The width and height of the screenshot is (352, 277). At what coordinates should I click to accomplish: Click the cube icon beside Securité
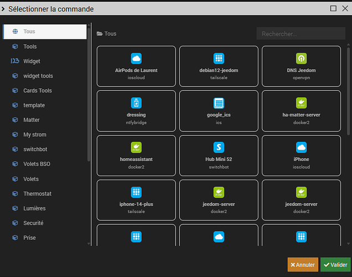click(15, 223)
